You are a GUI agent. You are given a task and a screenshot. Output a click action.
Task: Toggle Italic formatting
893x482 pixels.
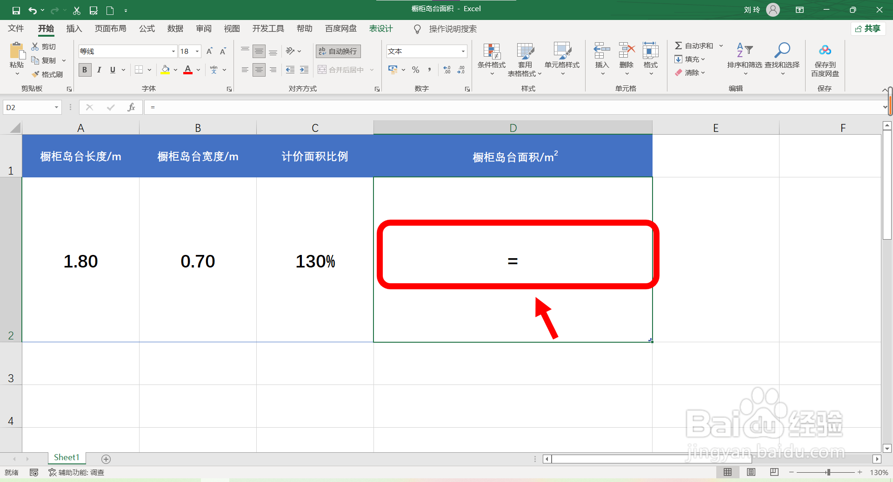(99, 70)
